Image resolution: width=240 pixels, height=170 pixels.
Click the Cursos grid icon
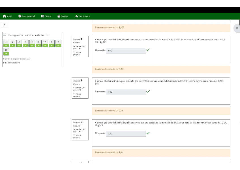tap(42, 16)
